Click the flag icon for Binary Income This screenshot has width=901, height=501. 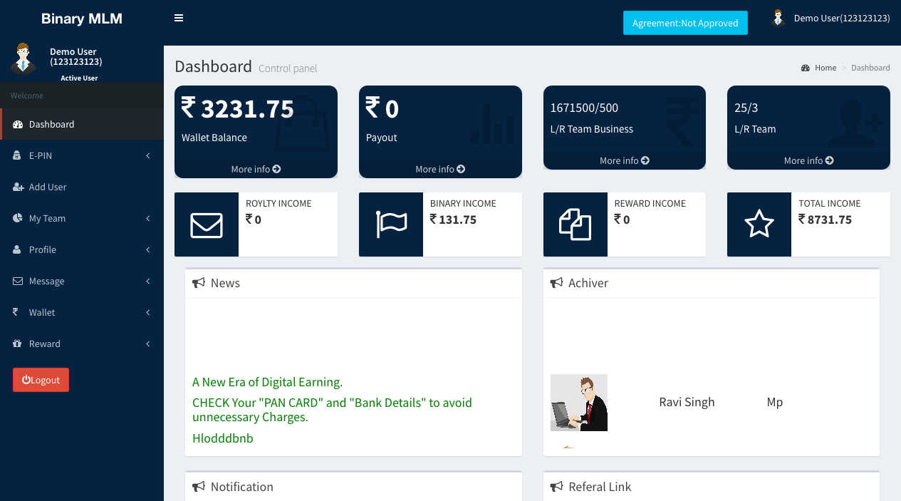pos(391,224)
